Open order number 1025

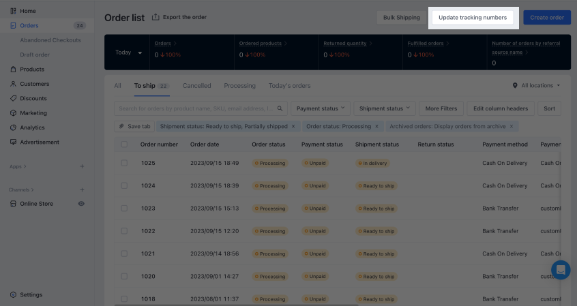click(148, 163)
